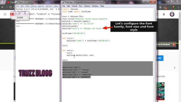The height and width of the screenshot is (102, 181).
Task: Click the Python icon in the Shell title bar
Action: pos(16,2)
